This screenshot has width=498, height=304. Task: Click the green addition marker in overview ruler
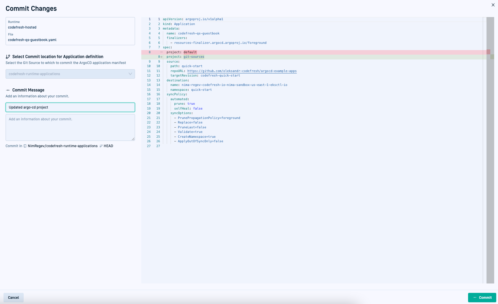pos(492,57)
